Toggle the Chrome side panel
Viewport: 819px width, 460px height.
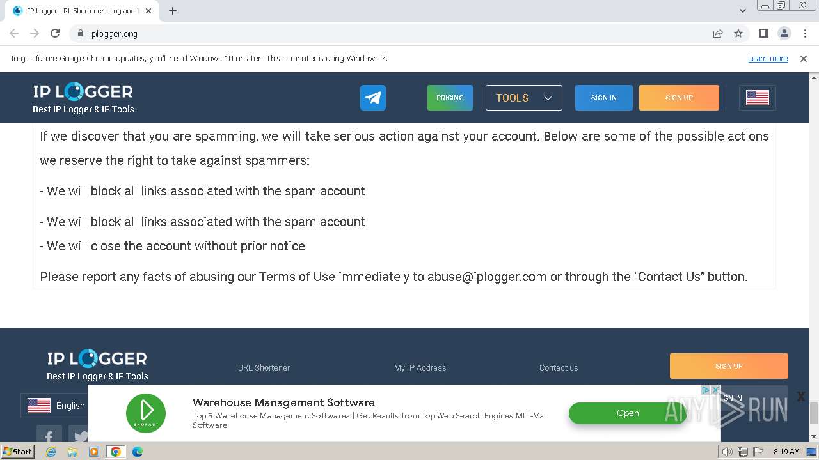763,33
